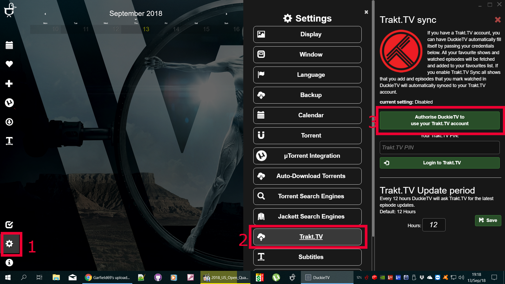Viewport: 505px width, 284px height.
Task: Open uTorrent from Windows taskbar
Action: click(x=276, y=277)
